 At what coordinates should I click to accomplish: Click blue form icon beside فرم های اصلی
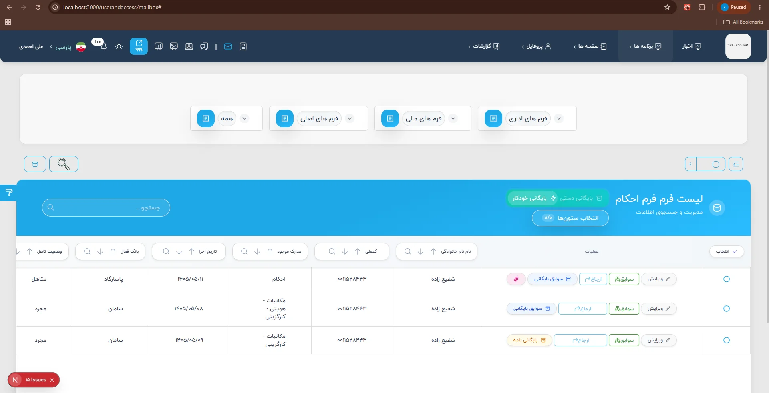[x=285, y=118]
